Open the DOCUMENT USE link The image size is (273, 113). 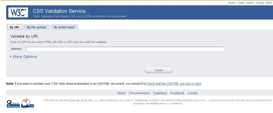click(x=156, y=100)
